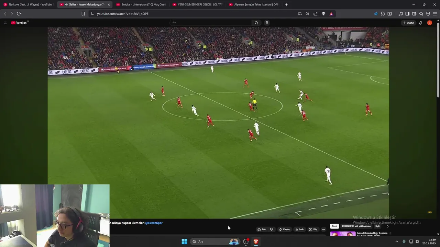Select the İlgili filter chip
Image resolution: width=440 pixels, height=247 pixels.
[377, 226]
